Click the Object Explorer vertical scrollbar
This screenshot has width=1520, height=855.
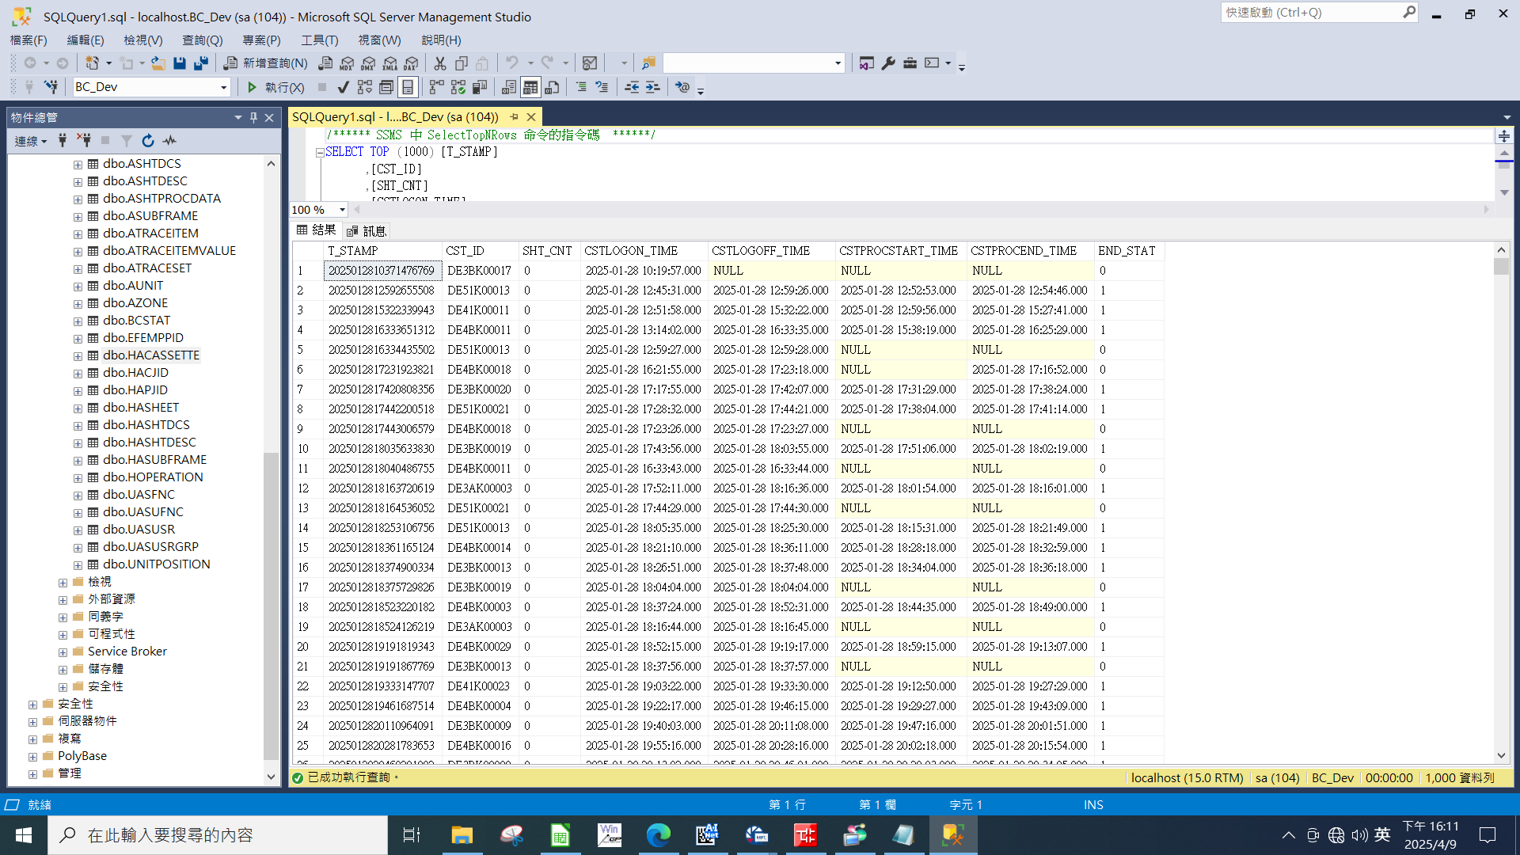(x=271, y=470)
